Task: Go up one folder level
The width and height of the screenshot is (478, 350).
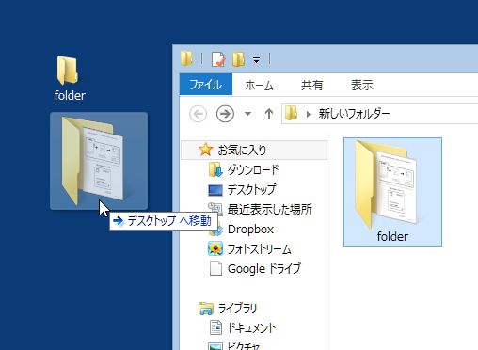Action: [x=269, y=114]
